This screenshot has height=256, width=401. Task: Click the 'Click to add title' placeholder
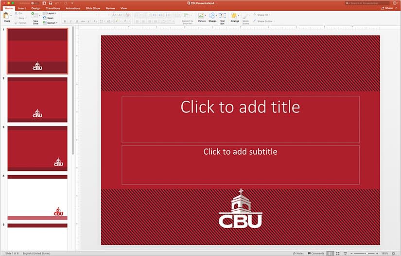(x=241, y=119)
